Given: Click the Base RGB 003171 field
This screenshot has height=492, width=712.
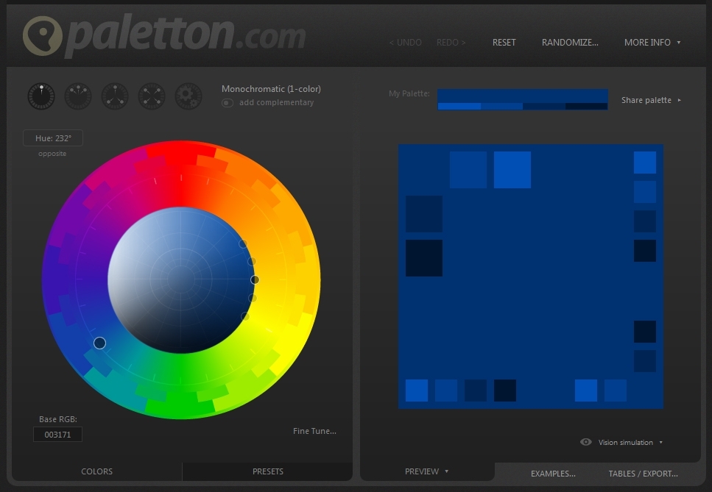Looking at the screenshot, I should (57, 435).
